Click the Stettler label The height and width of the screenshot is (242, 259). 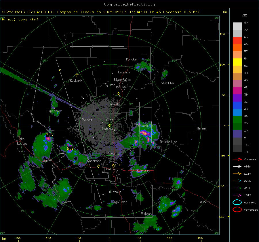[168, 83]
